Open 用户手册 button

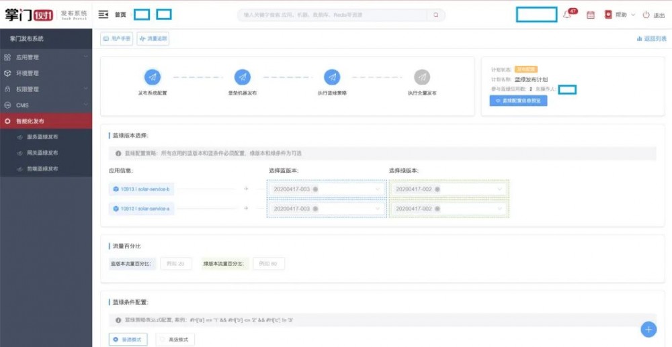(x=116, y=38)
